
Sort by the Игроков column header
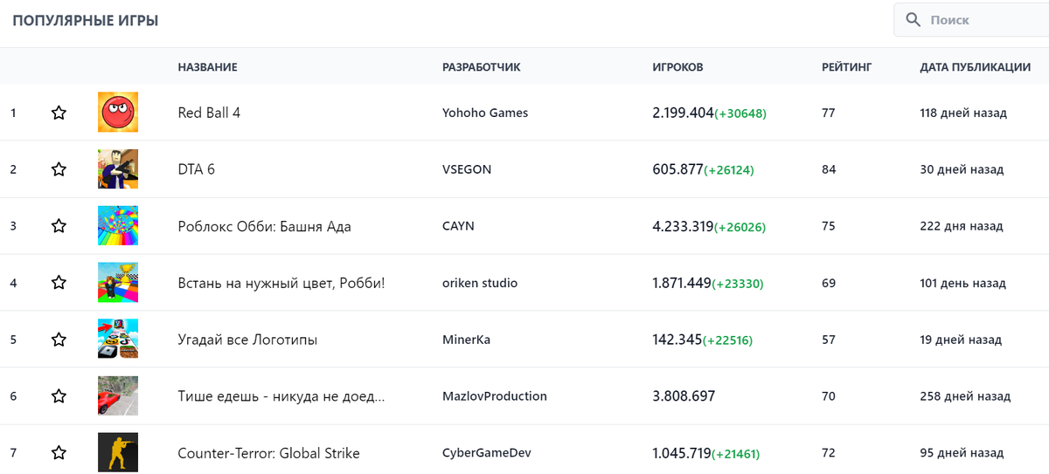[677, 67]
